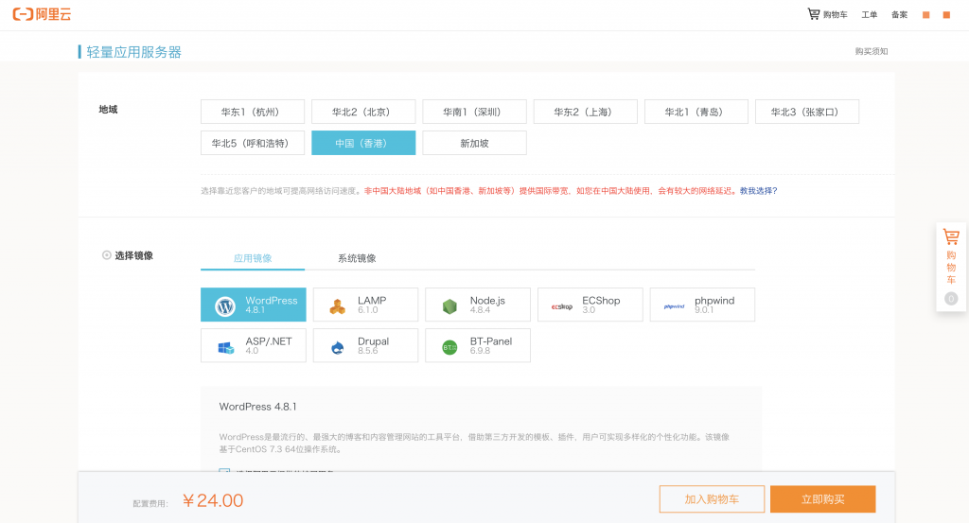969x523 pixels.
Task: Choose region 华东1（杭州）
Action: click(x=253, y=112)
